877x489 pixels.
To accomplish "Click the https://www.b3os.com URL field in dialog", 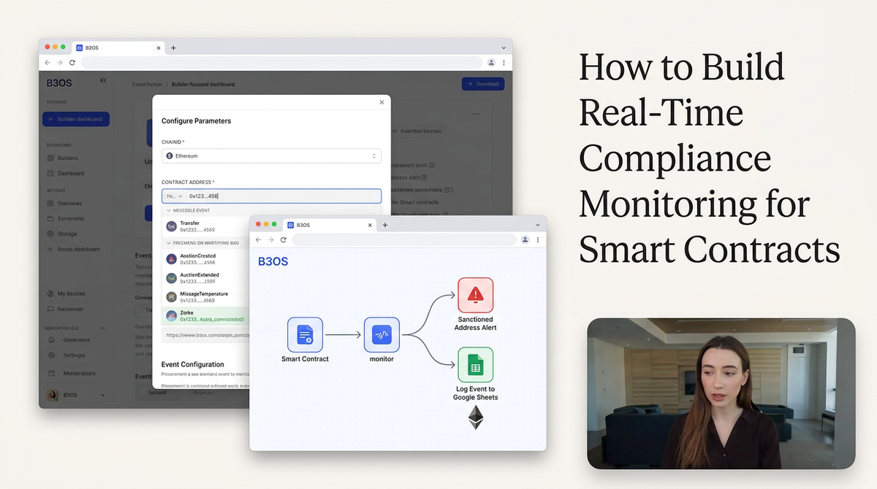I will pyautogui.click(x=205, y=336).
